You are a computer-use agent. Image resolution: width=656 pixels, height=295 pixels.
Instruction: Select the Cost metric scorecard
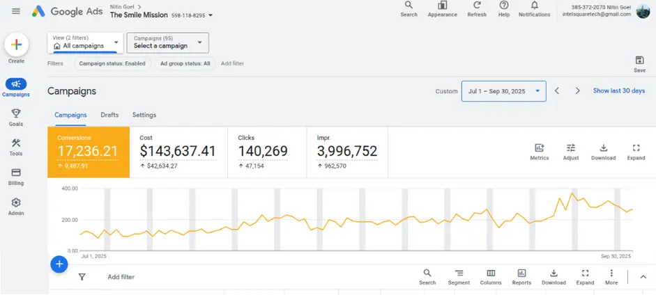[178, 151]
